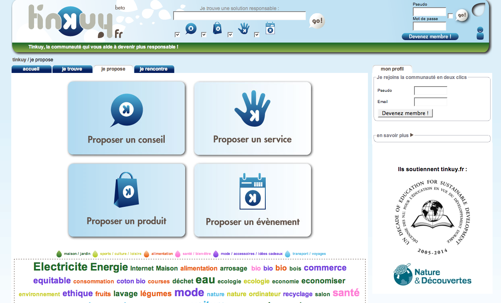This screenshot has width=501, height=303.
Task: Toggle the conseil search filter checkbox
Action: [178, 35]
